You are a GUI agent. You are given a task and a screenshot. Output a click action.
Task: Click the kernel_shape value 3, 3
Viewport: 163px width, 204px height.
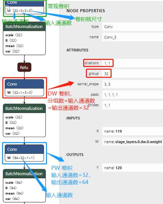click(133, 84)
